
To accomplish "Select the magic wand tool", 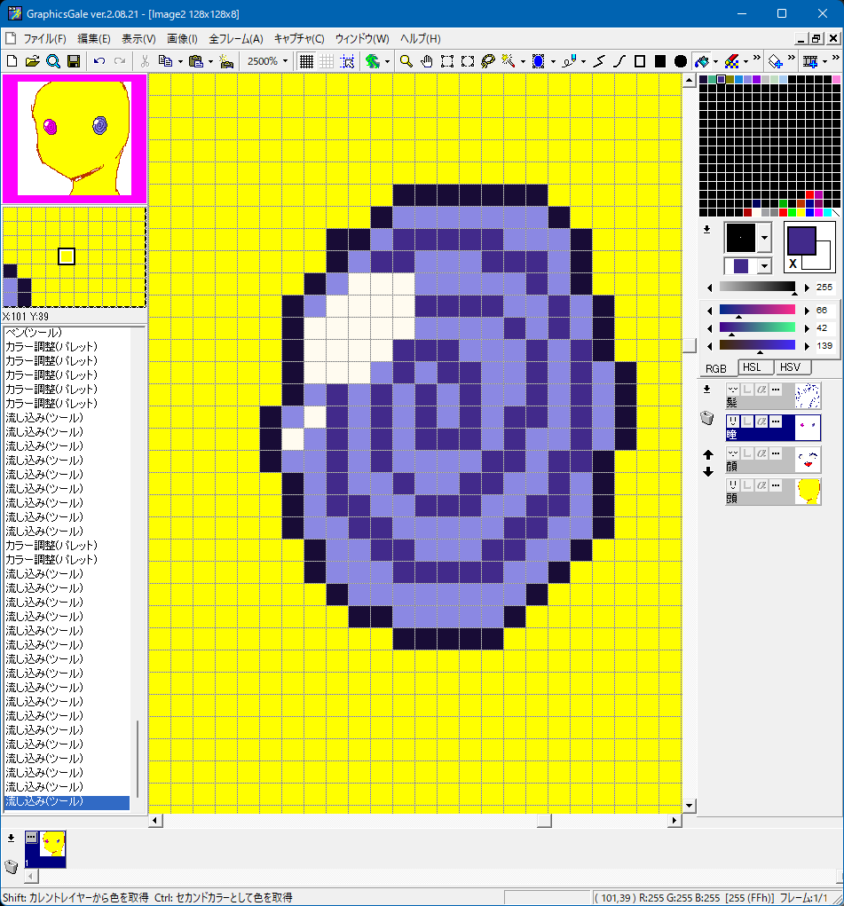I will coord(509,61).
